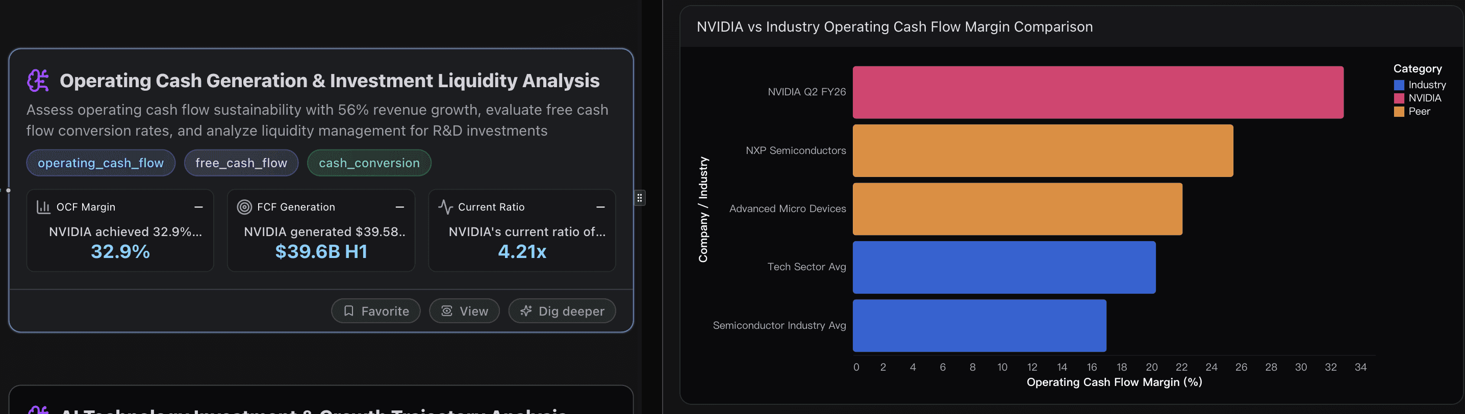Click the View button
This screenshot has height=414, width=1465.
(464, 311)
